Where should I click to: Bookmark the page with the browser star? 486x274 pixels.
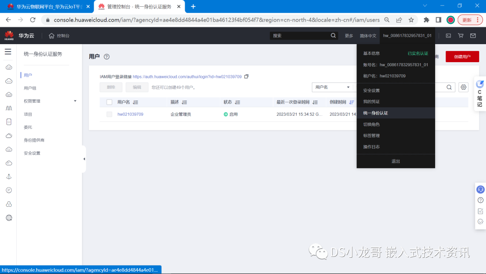412,20
